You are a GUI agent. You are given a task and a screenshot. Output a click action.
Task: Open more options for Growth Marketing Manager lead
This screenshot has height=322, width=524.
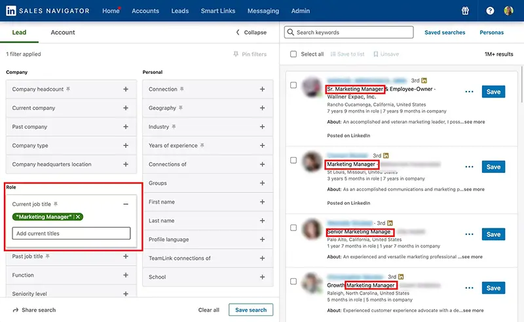pyautogui.click(x=469, y=287)
